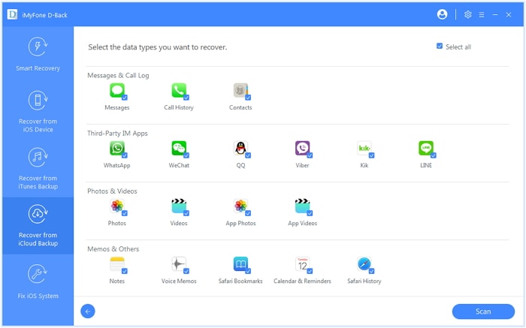Click the Call History phone icon
This screenshot has width=526, height=328.
[x=179, y=91]
